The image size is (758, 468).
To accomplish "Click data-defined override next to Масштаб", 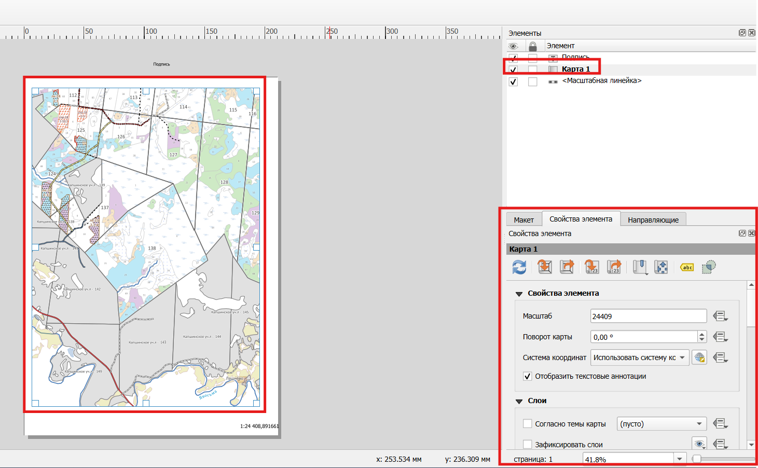I will (720, 316).
